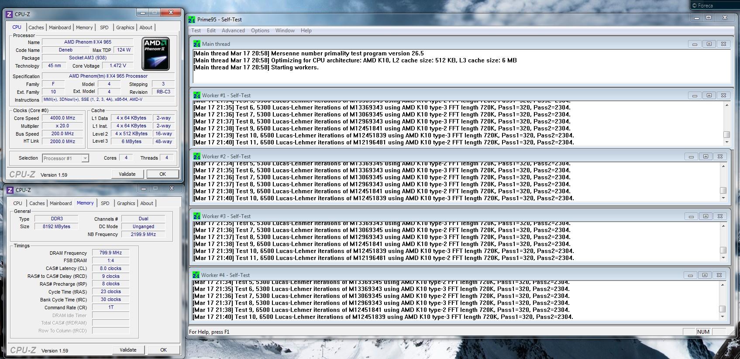Maximize the Worker #4 child window
Image resolution: width=740 pixels, height=359 pixels.
pos(705,275)
